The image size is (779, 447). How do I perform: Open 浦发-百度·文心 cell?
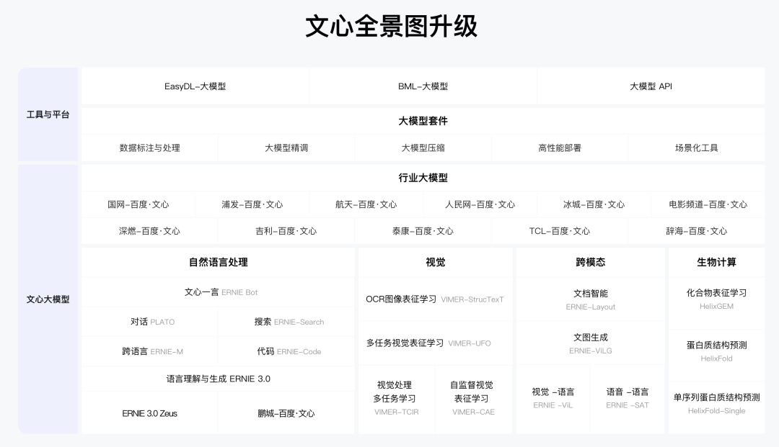pyautogui.click(x=252, y=204)
